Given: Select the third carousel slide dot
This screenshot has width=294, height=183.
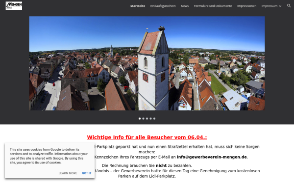Looking at the screenshot, I should point(147,119).
